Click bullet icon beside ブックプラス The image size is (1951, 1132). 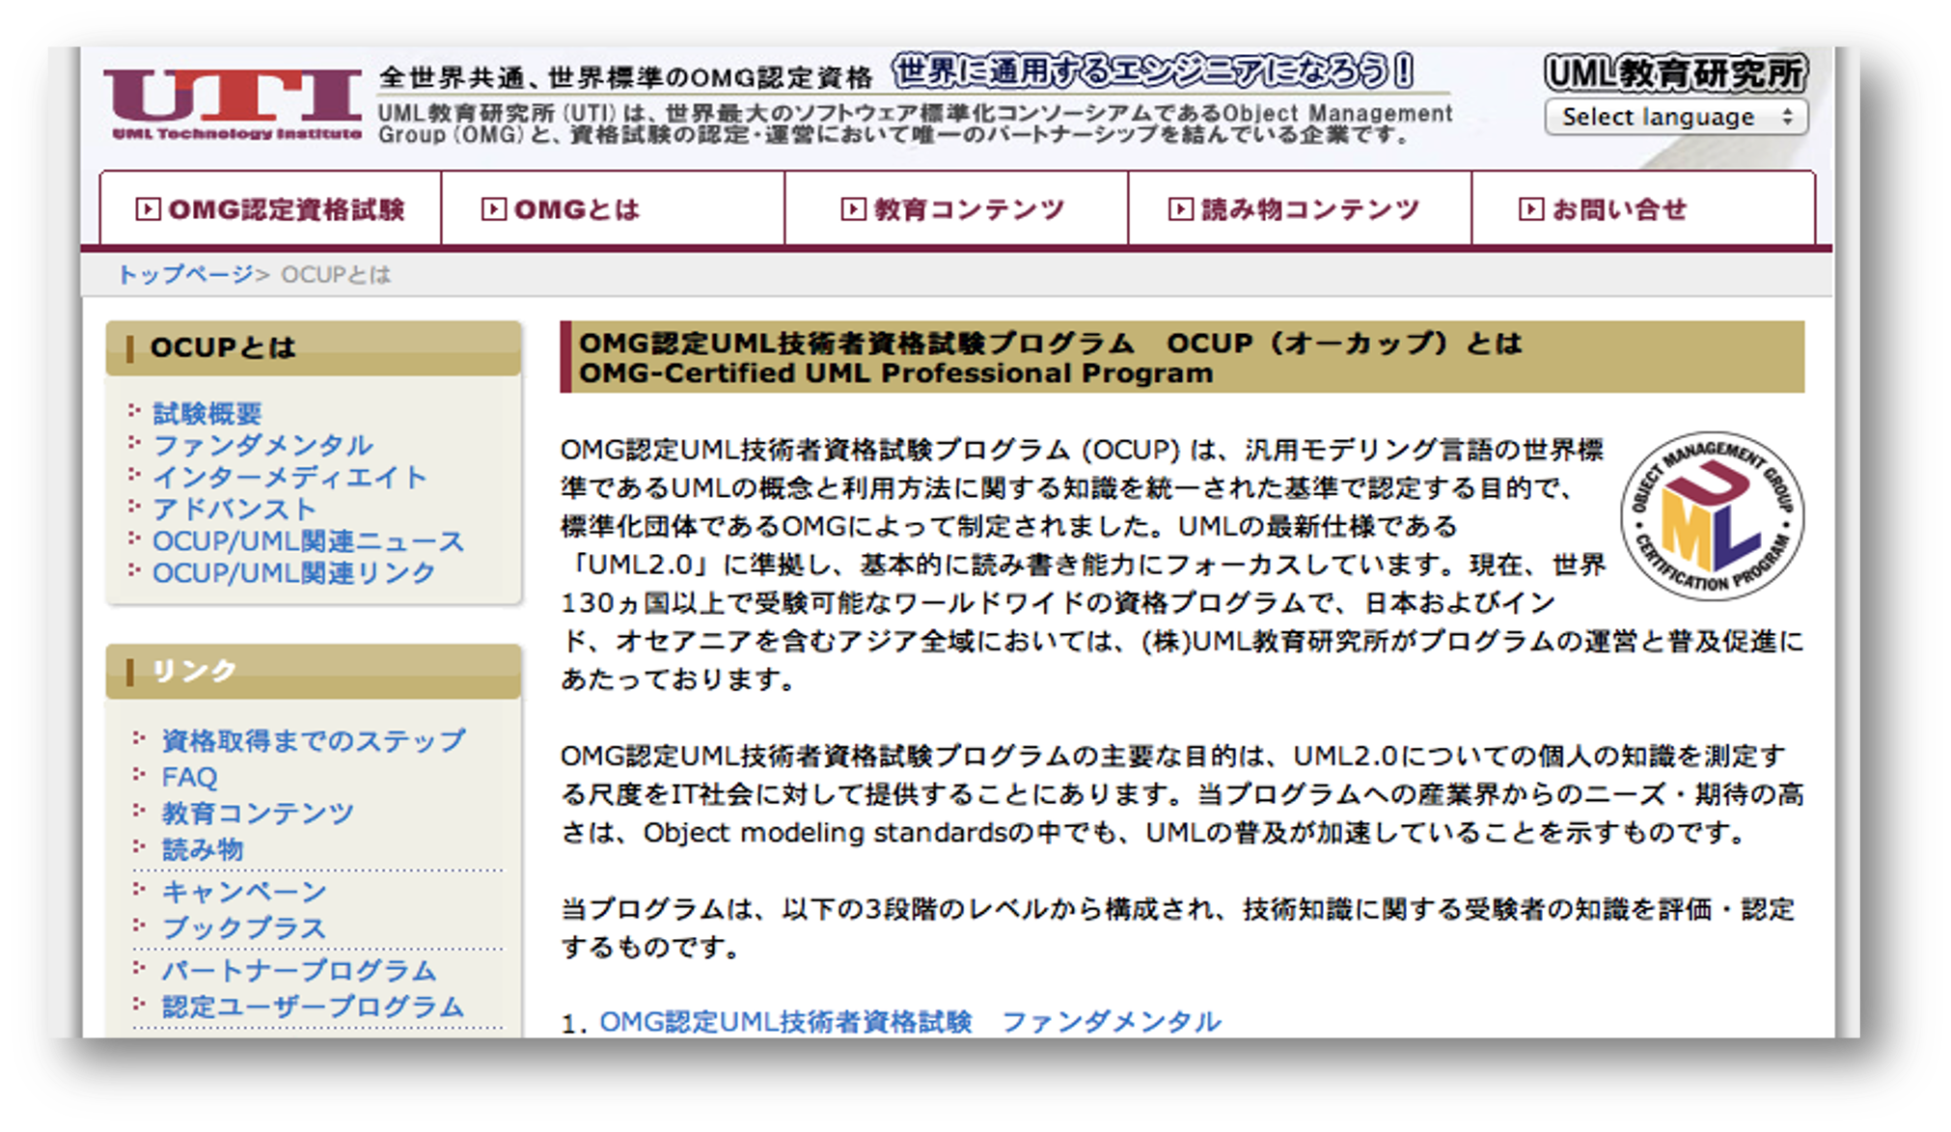[x=139, y=925]
